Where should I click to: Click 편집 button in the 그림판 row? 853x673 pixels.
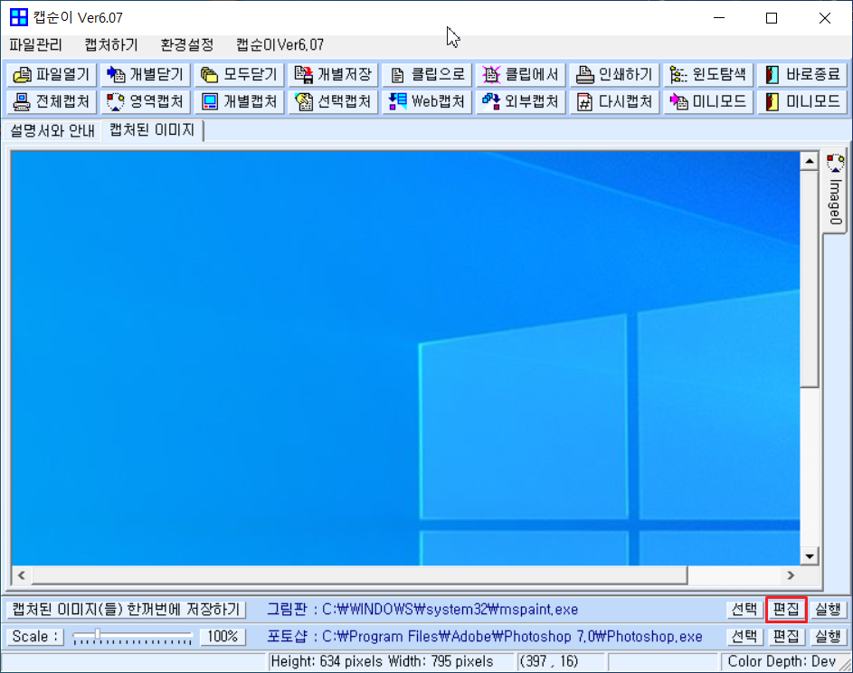(786, 610)
